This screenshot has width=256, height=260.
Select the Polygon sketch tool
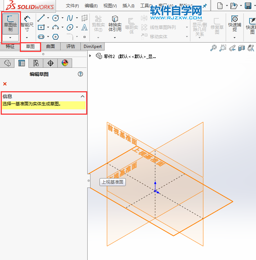click(x=56, y=37)
